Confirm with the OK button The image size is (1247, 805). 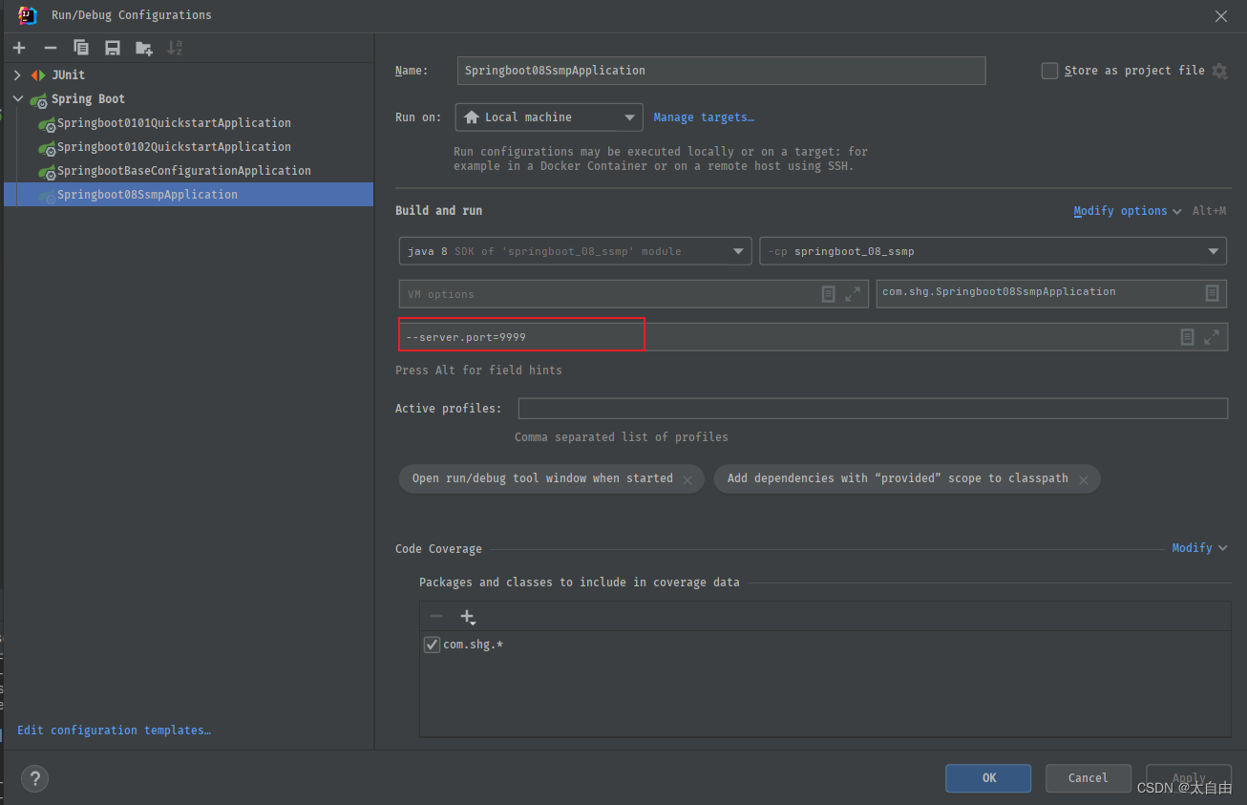point(988,778)
